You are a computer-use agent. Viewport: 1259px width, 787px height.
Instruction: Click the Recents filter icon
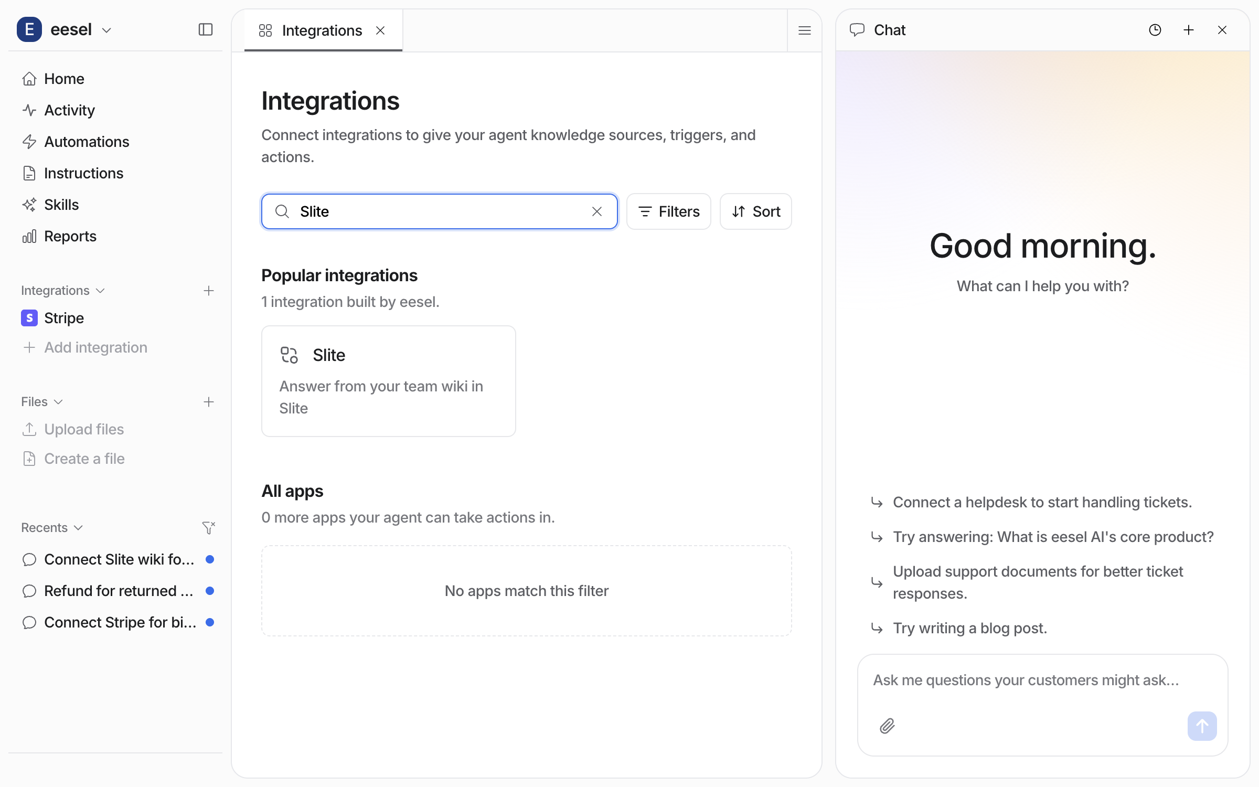pos(209,528)
